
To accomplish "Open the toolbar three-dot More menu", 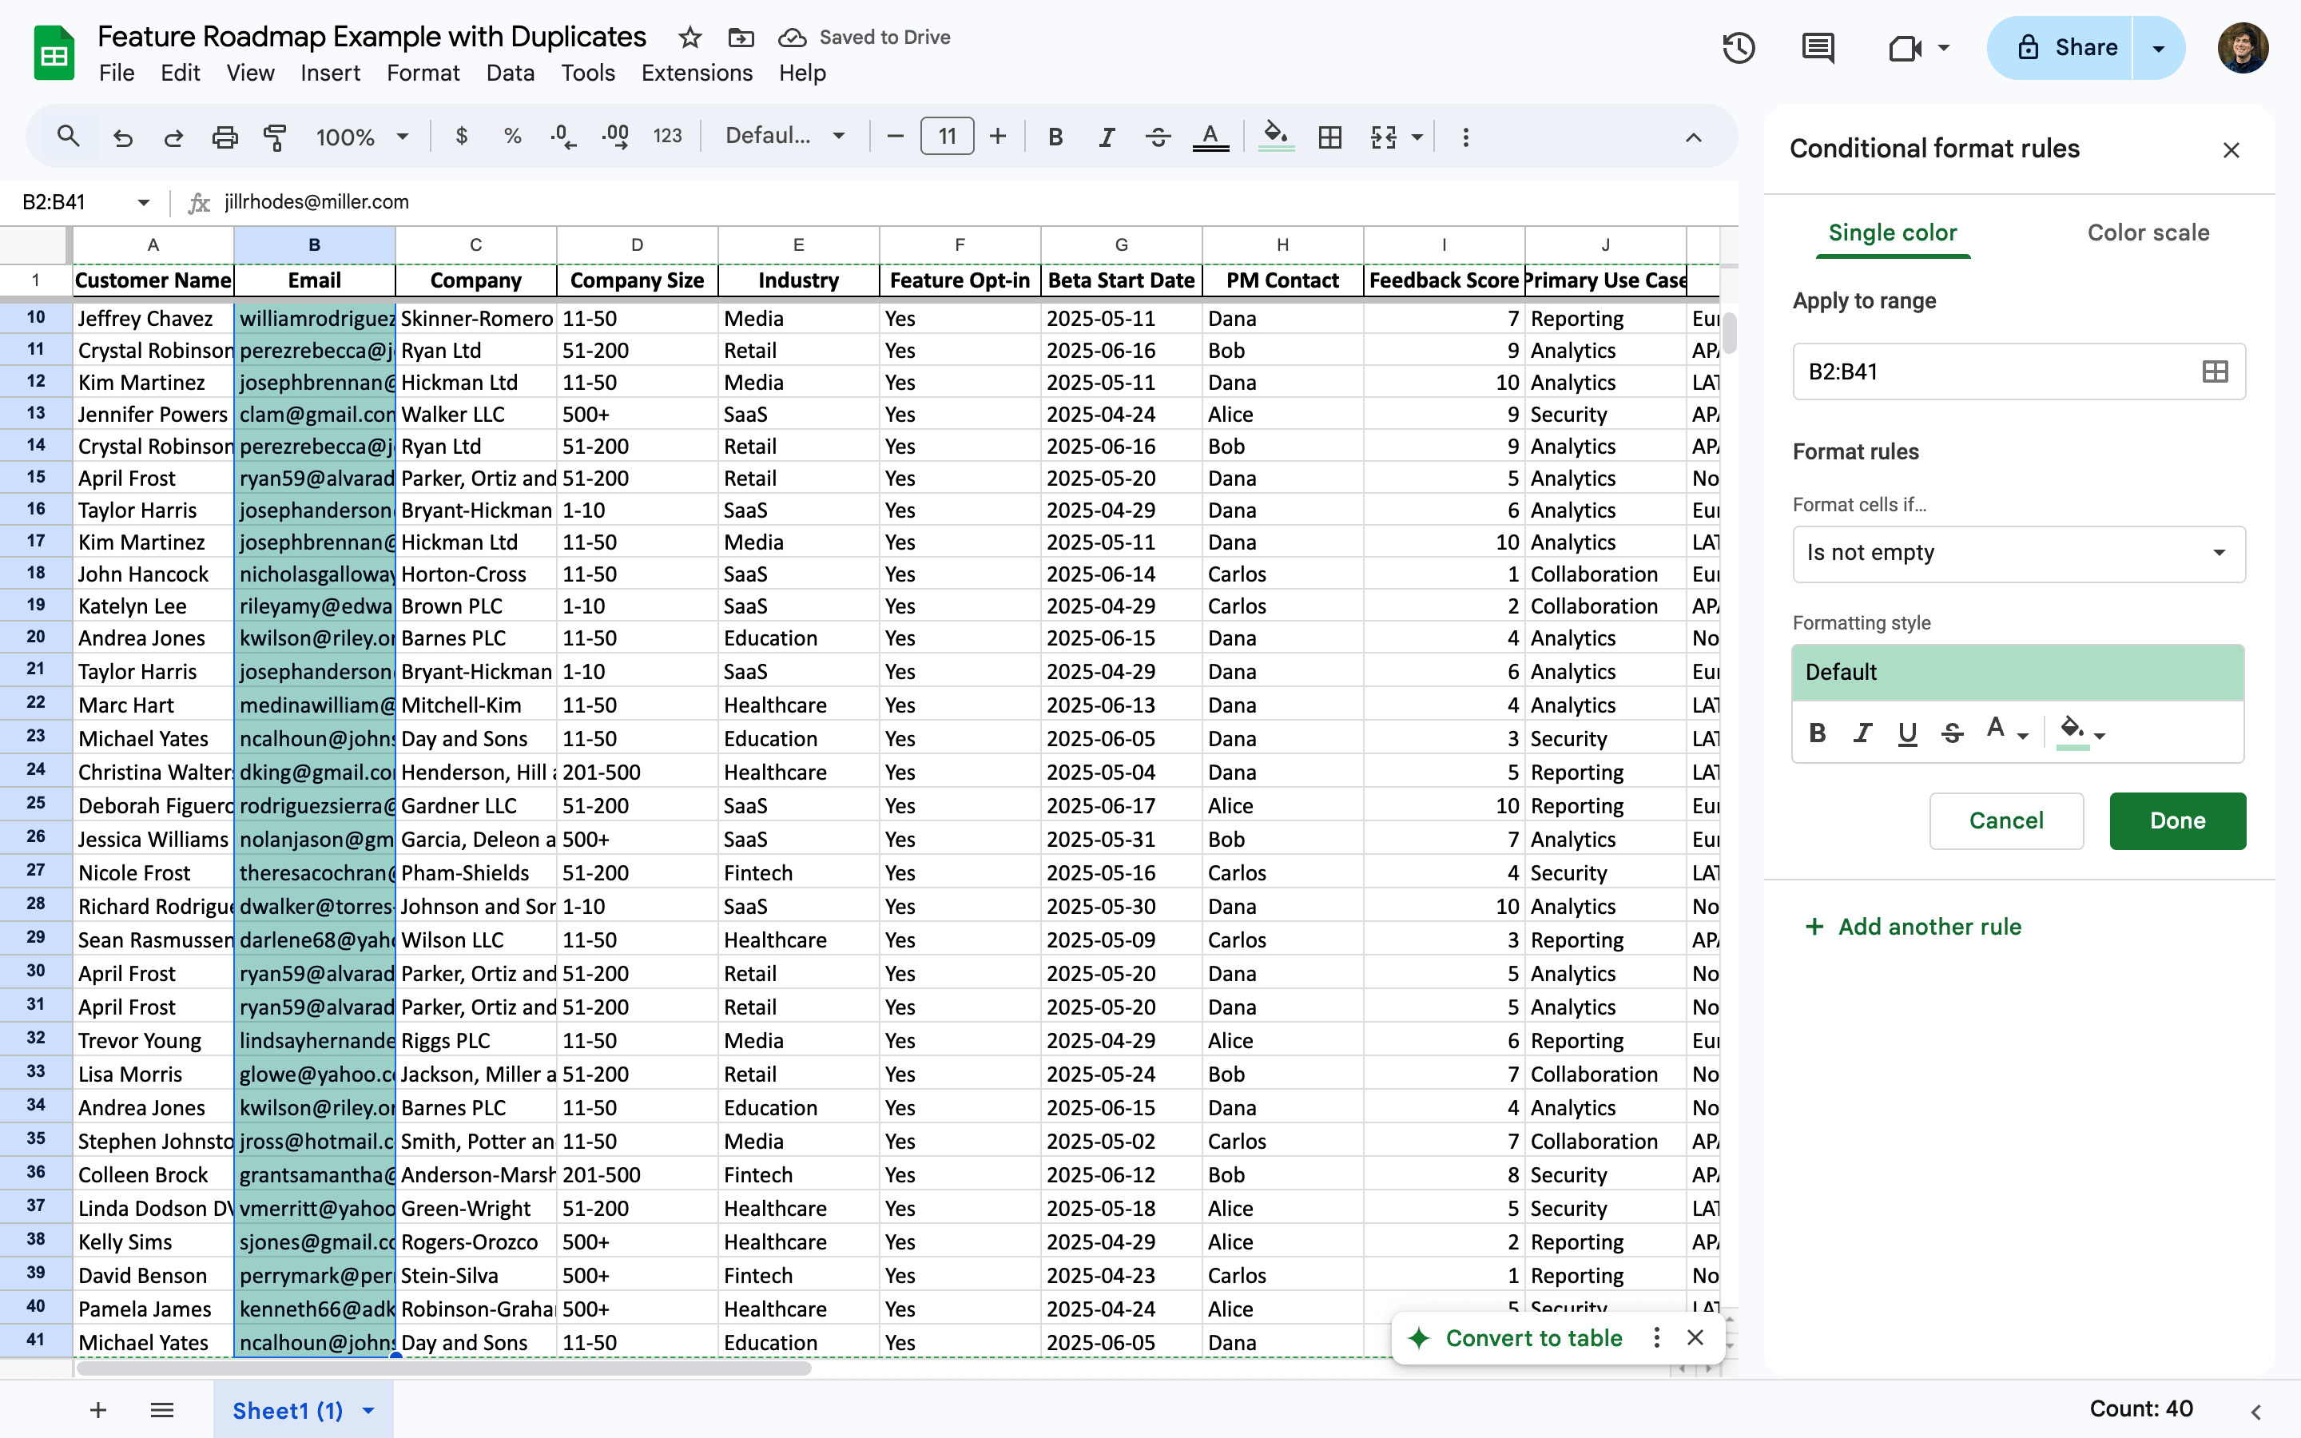I will pyautogui.click(x=1465, y=137).
